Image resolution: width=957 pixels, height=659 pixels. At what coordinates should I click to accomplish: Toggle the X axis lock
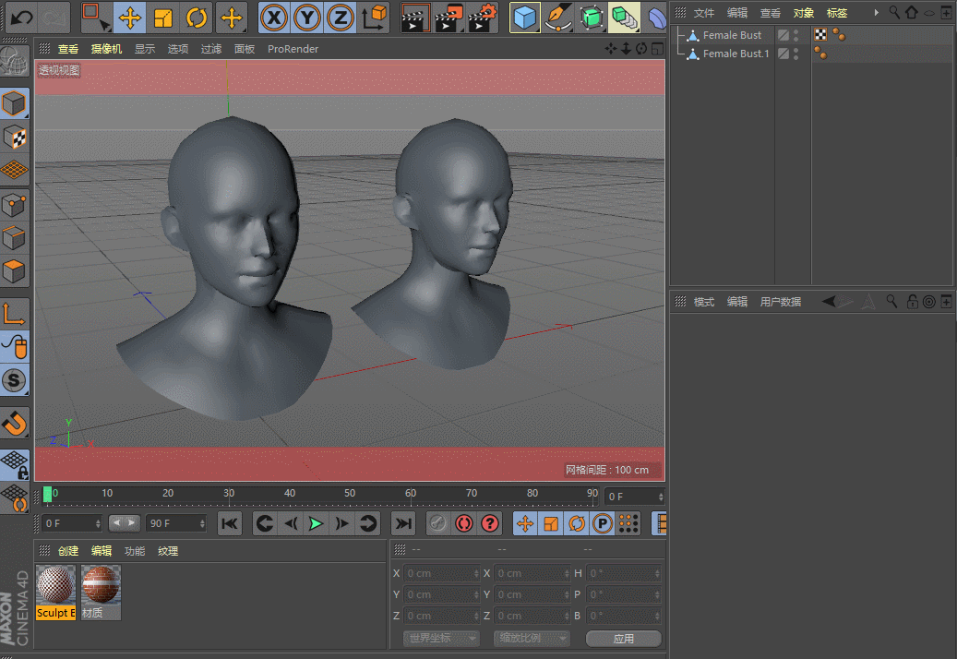(274, 18)
